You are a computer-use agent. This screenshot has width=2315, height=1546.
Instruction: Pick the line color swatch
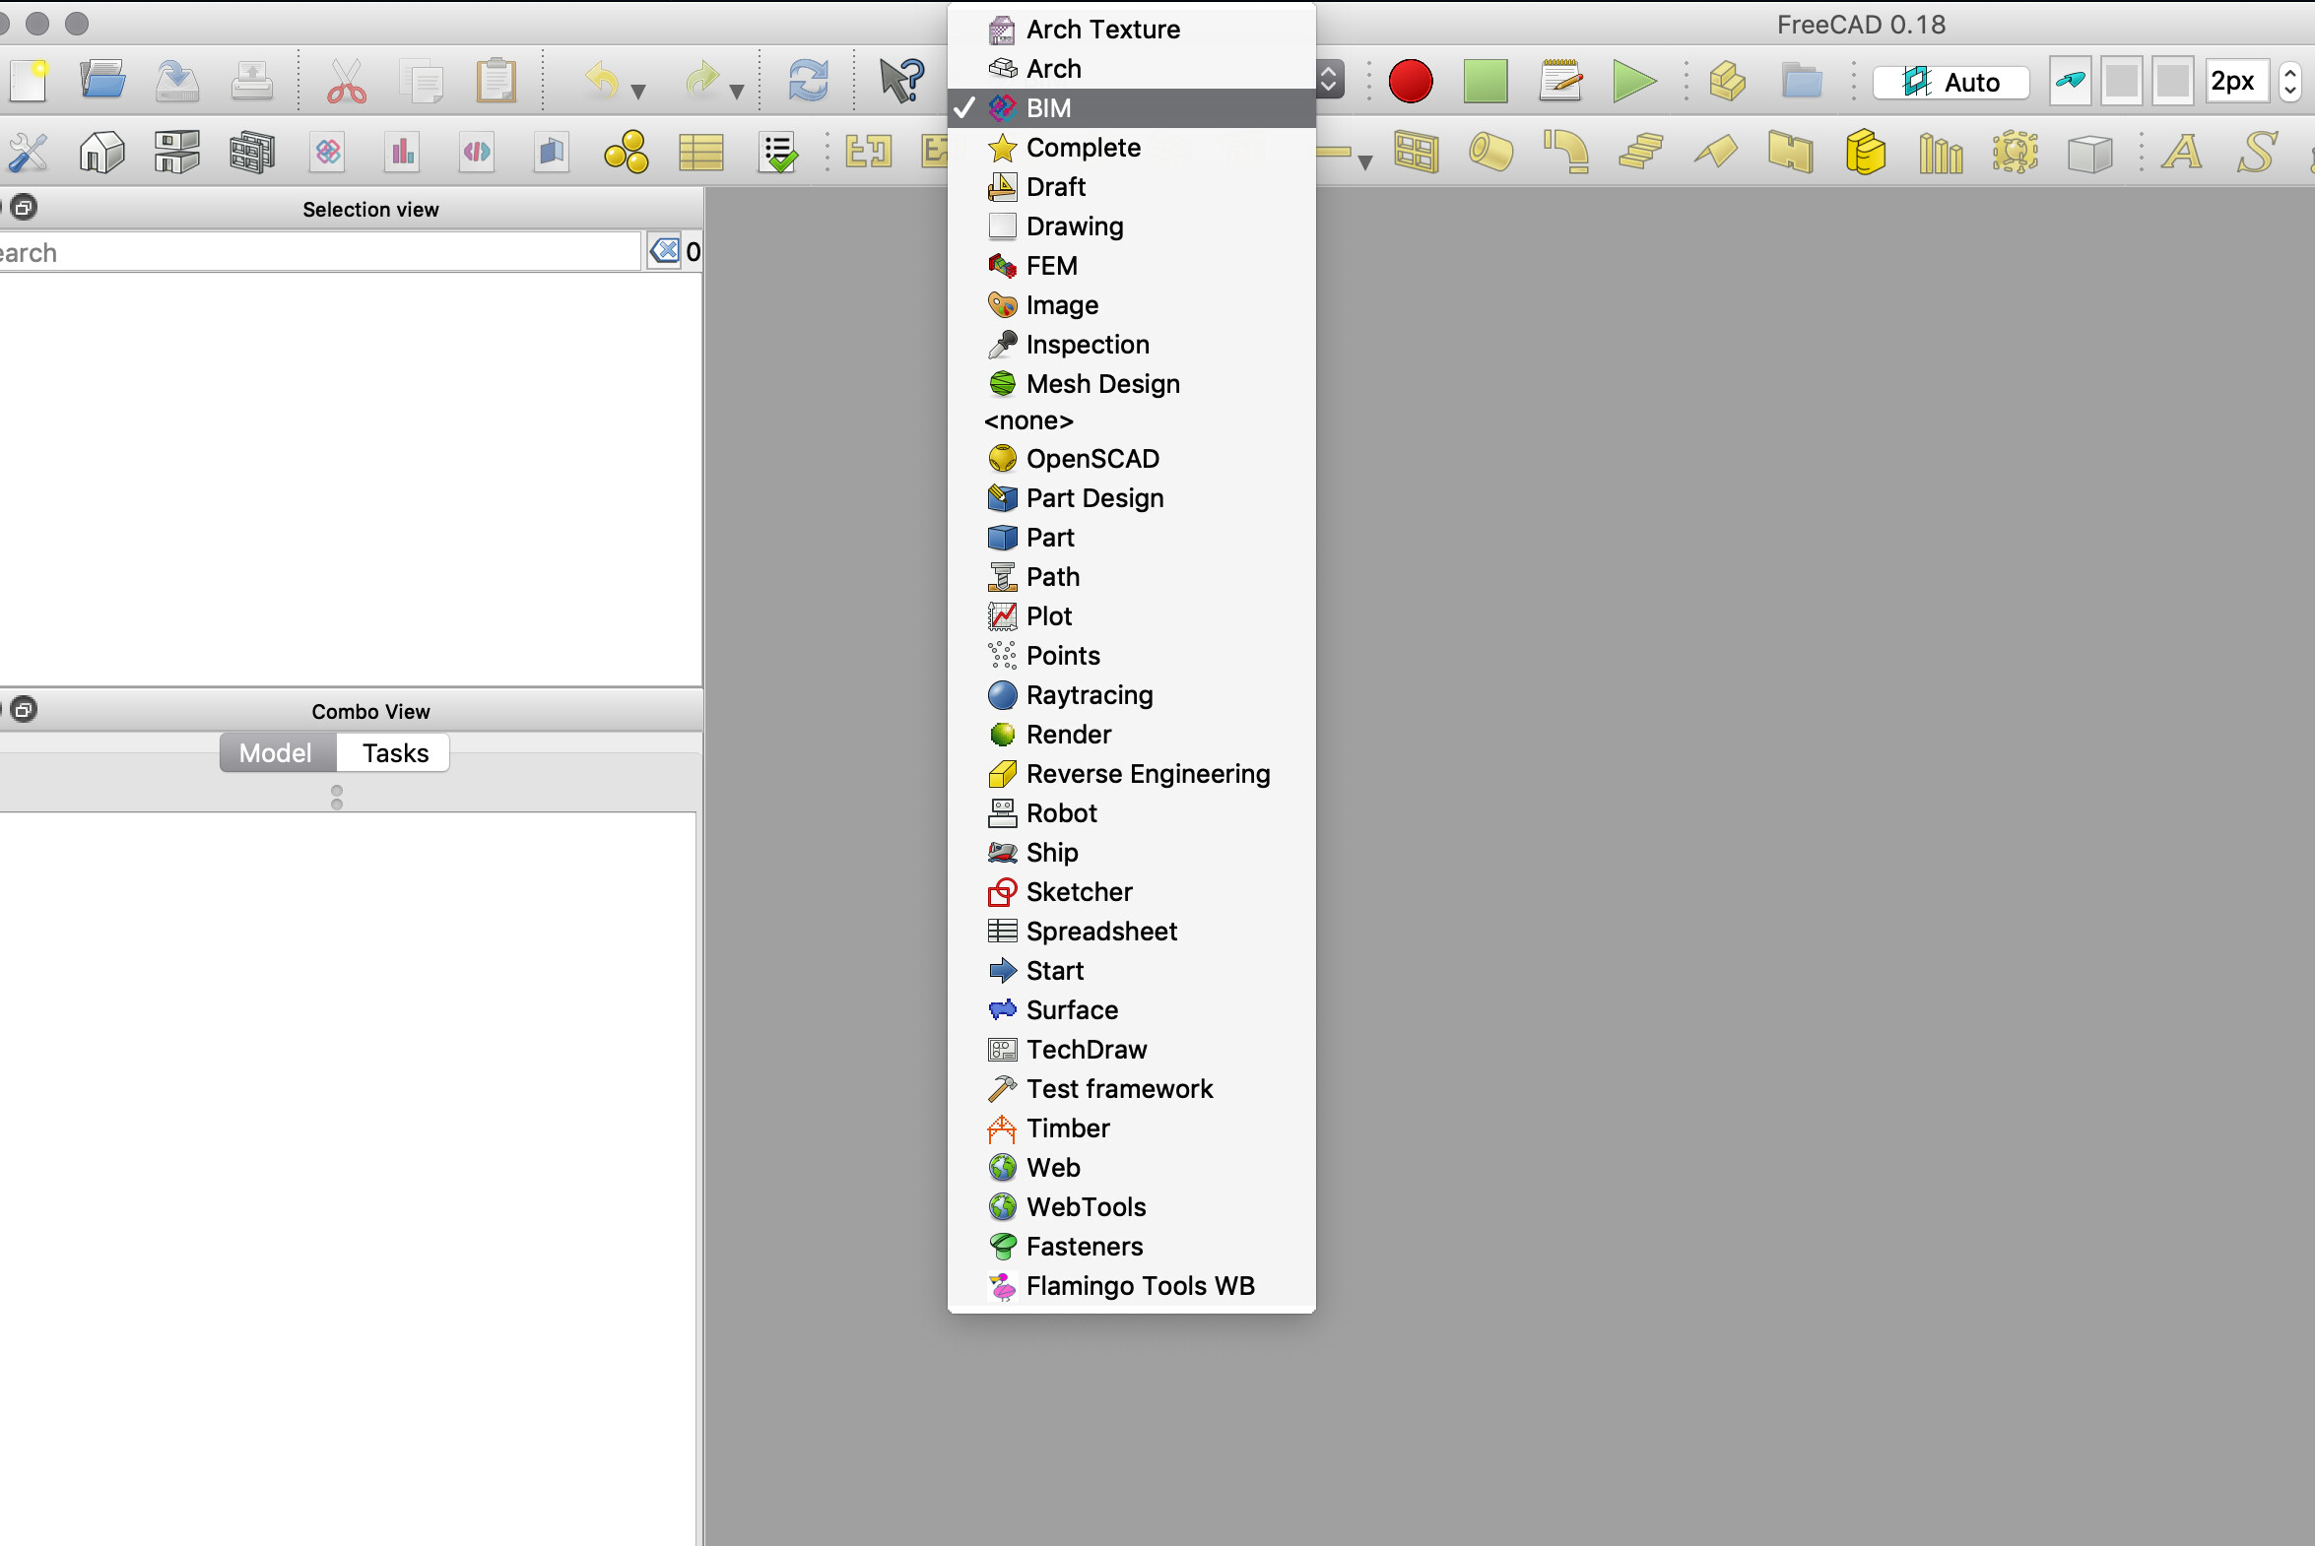[x=2122, y=81]
